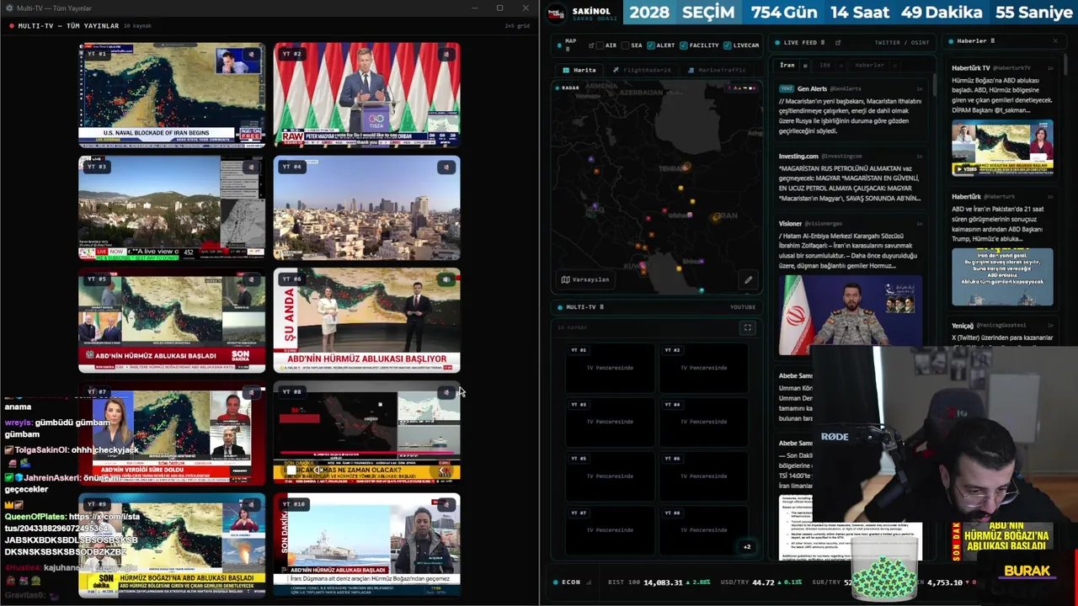This screenshot has height=606, width=1078.
Task: Toggle mute icon on YT #6 stream
Action: [446, 279]
